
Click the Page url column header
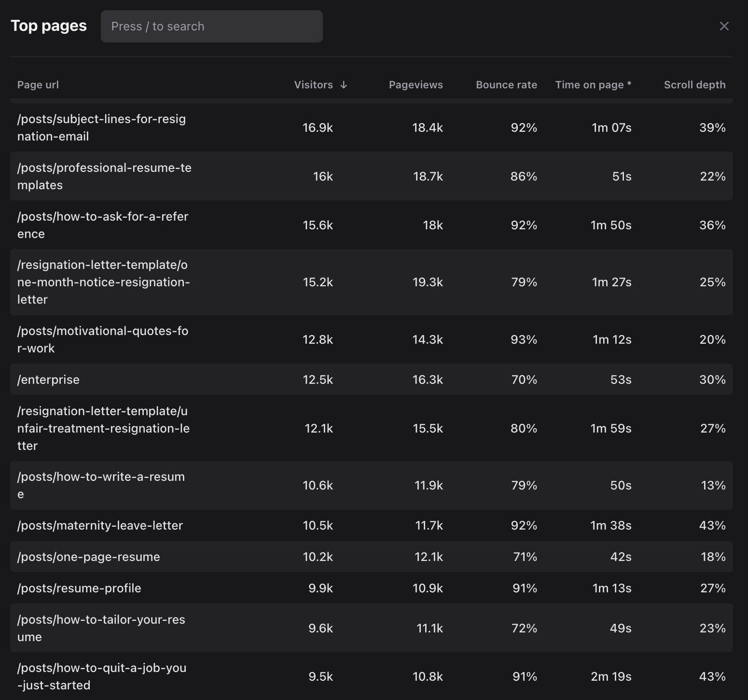point(38,85)
